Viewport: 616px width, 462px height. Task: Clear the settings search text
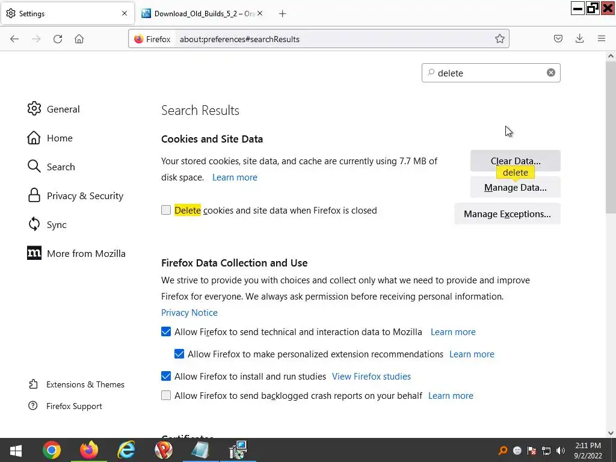click(x=551, y=73)
